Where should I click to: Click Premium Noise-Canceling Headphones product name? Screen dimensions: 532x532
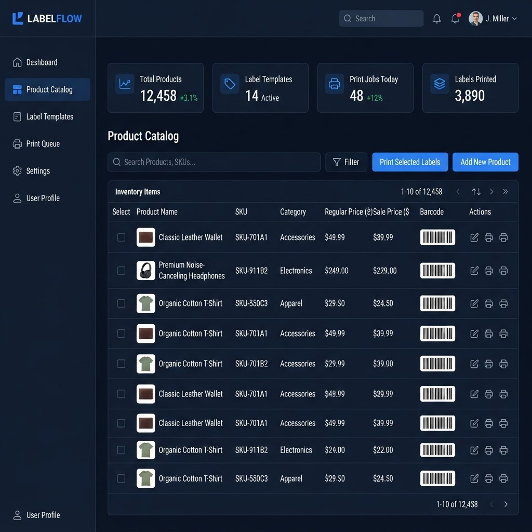coord(192,270)
